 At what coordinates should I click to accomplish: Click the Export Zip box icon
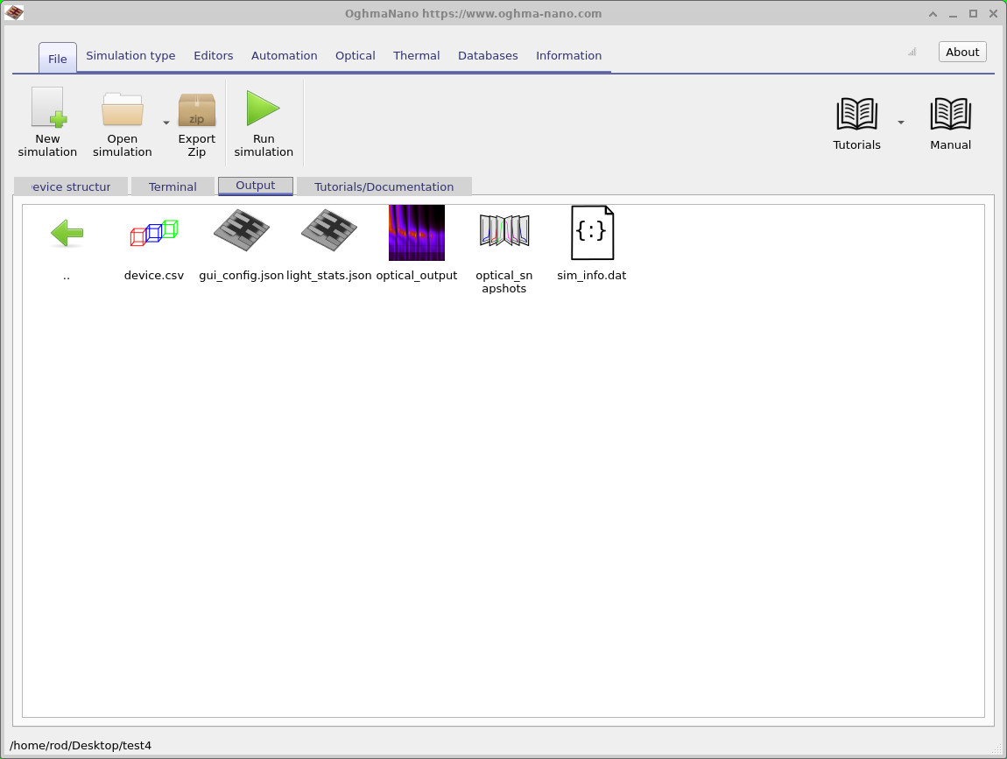pos(196,109)
